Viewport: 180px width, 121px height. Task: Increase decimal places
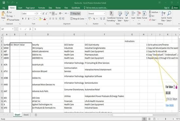(101, 19)
